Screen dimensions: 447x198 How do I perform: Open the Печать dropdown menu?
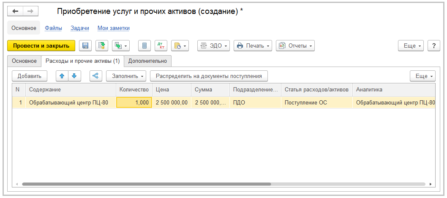tap(253, 45)
